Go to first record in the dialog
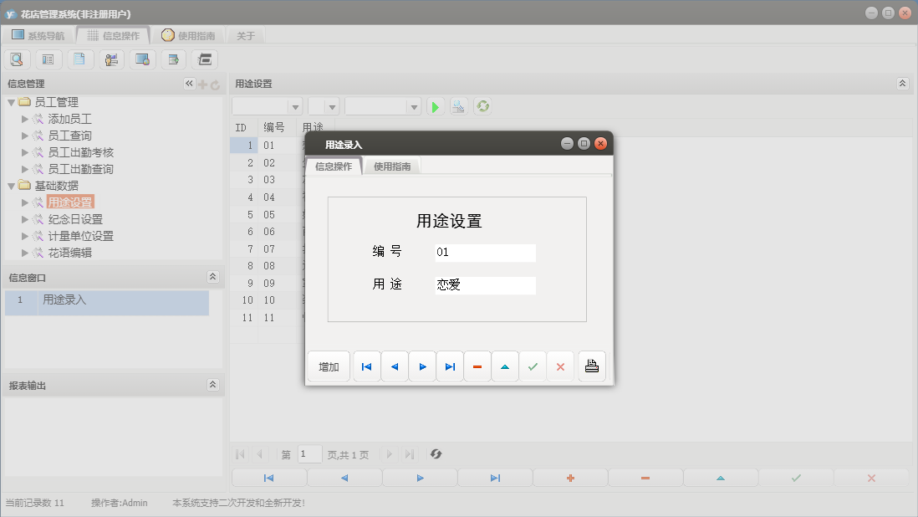The image size is (918, 517). point(366,366)
